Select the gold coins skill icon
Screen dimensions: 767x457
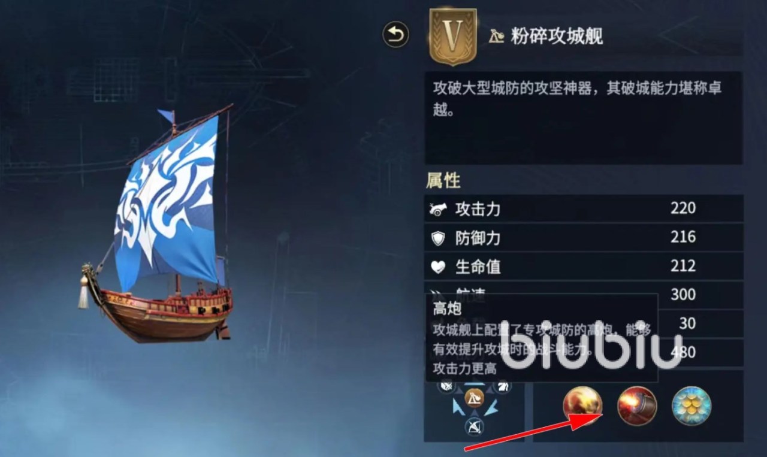pos(691,406)
